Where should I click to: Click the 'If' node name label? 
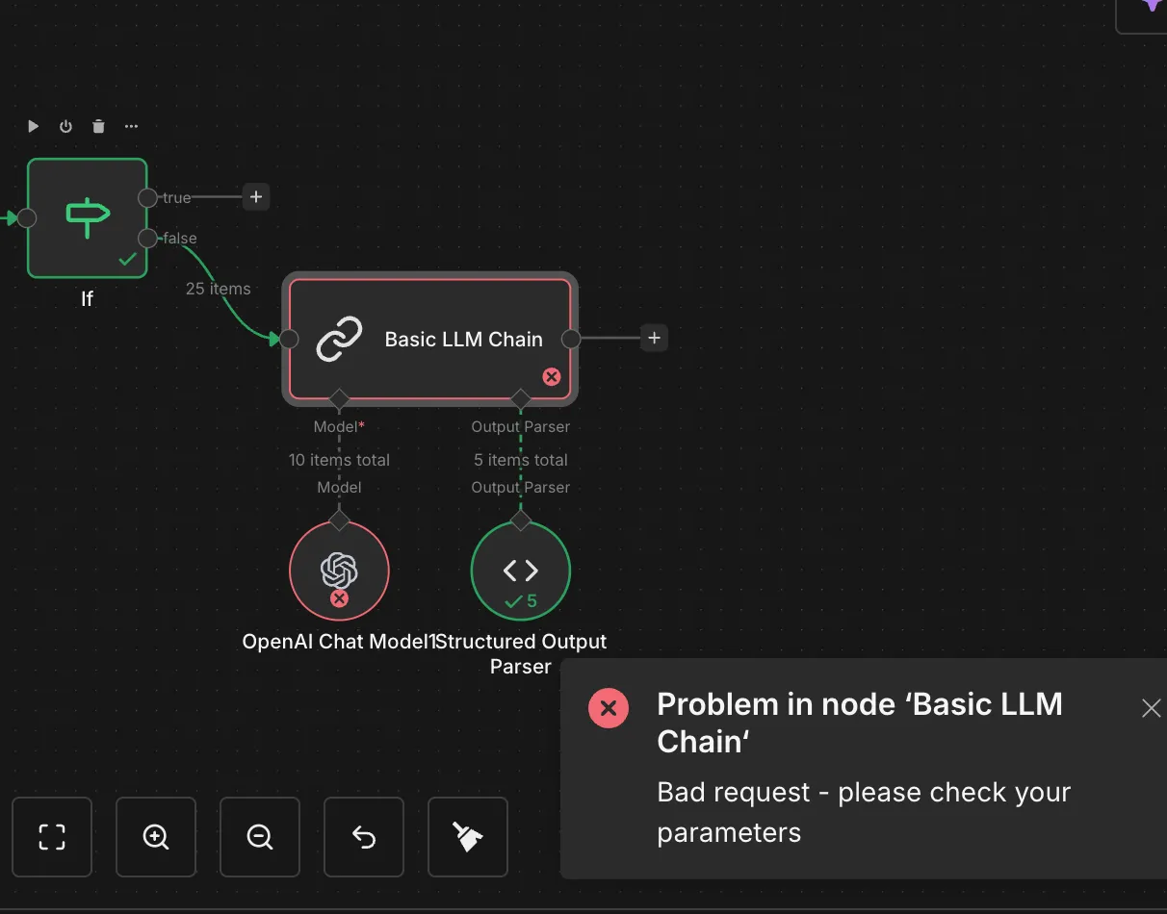click(x=87, y=299)
